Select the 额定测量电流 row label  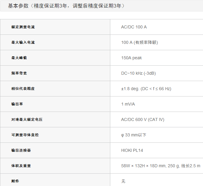pyautogui.click(x=23, y=27)
